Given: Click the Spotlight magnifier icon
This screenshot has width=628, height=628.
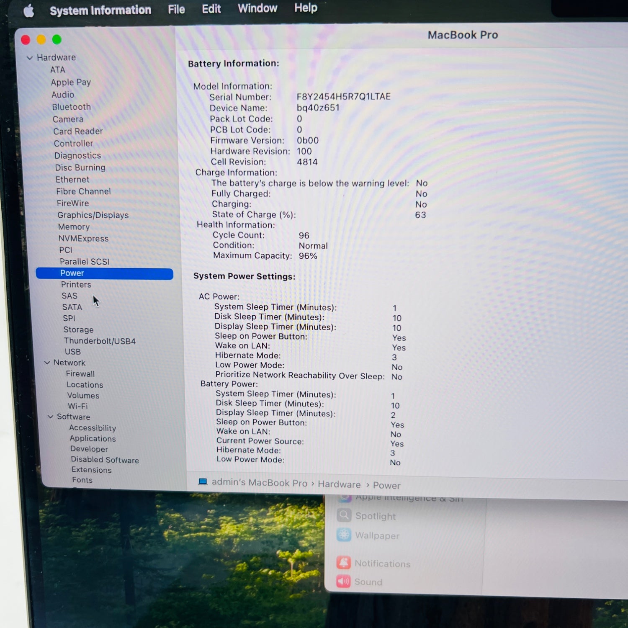Looking at the screenshot, I should (x=344, y=515).
